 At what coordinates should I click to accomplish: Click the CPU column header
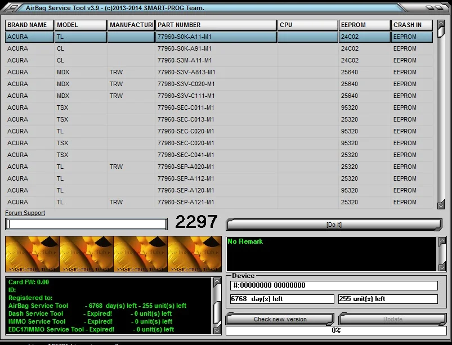(x=307, y=25)
